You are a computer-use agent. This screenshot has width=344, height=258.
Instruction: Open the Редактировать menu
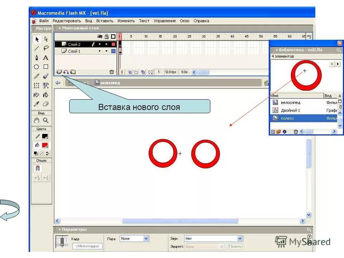[67, 21]
